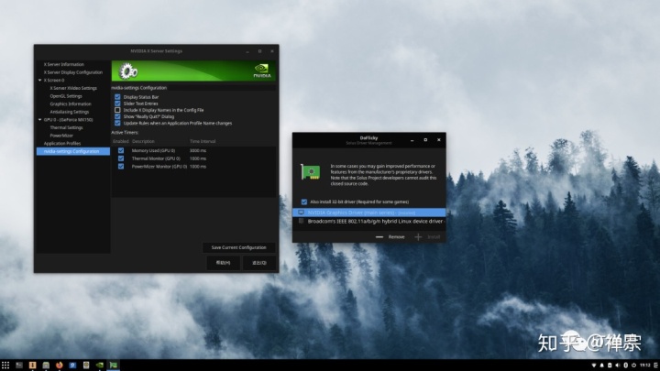Open the taskbar clock showing 19:12
The image size is (660, 371).
(x=645, y=366)
